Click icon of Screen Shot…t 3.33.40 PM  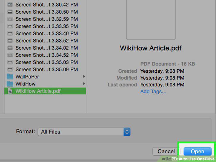[10, 33]
